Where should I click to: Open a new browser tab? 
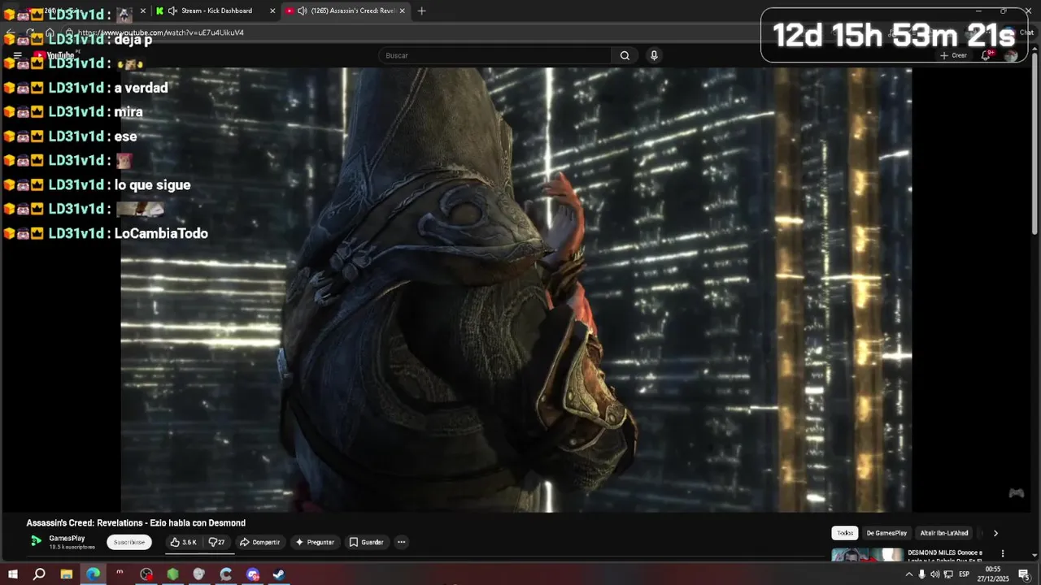[421, 11]
